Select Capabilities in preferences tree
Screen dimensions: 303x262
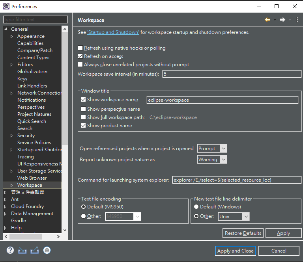coord(30,43)
